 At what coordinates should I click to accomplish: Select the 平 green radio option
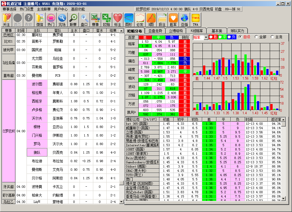220,37
